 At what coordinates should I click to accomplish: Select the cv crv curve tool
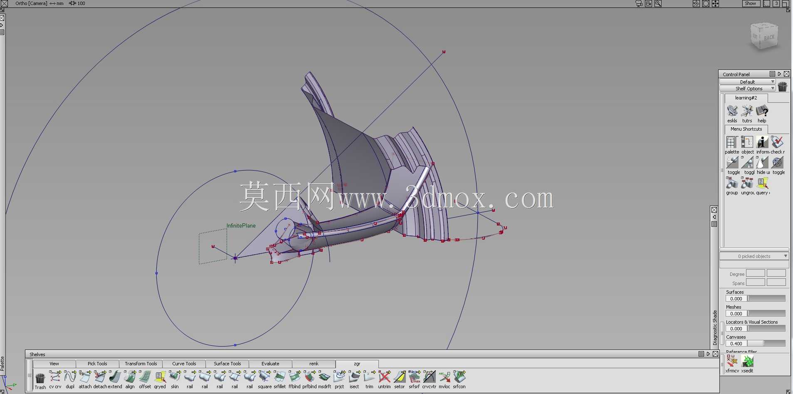click(55, 377)
